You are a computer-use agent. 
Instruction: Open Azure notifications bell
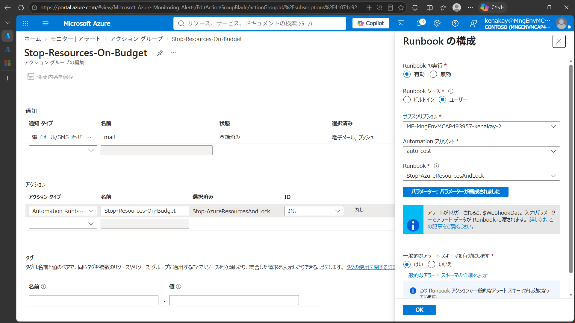coord(419,23)
